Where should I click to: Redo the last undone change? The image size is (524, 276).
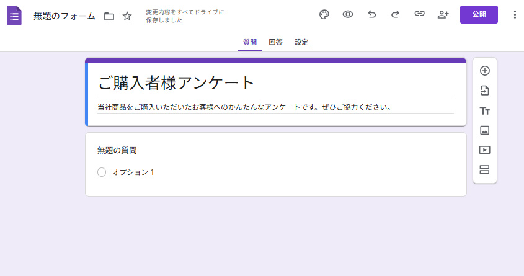pyautogui.click(x=396, y=15)
